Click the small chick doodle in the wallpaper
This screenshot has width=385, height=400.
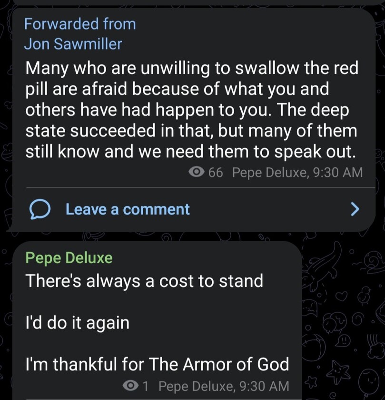(365, 296)
